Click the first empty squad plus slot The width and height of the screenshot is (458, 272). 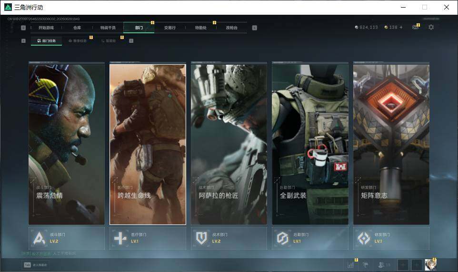402,265
